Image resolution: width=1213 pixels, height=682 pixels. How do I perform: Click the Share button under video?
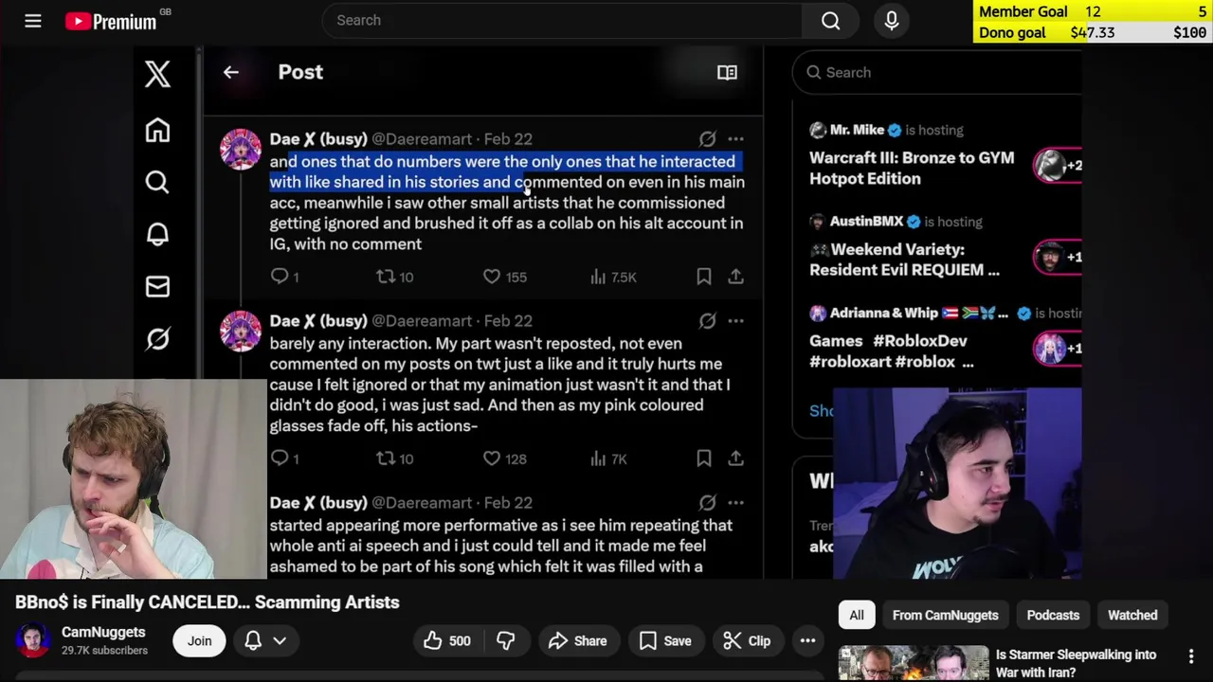pos(577,641)
